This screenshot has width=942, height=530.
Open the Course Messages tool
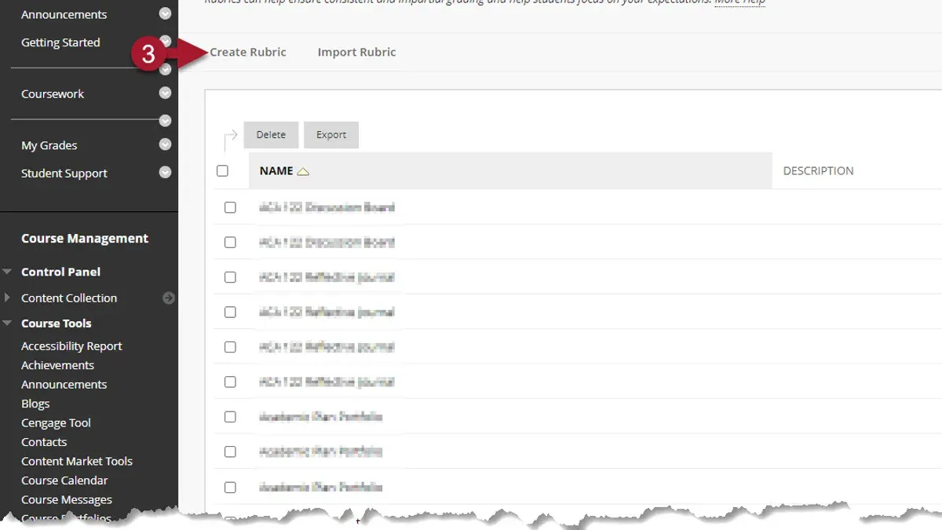pyautogui.click(x=67, y=499)
